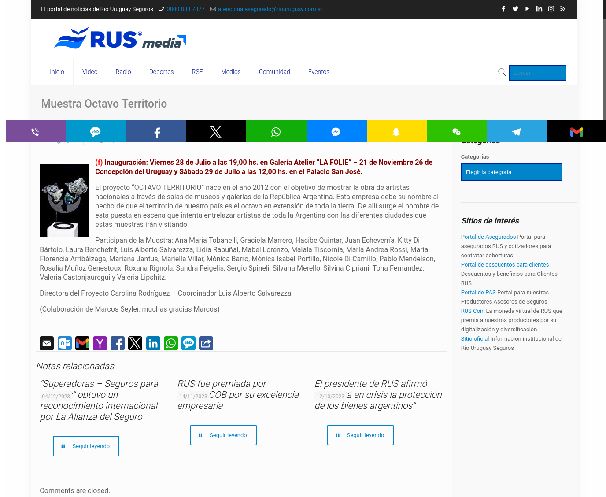Open the Radio menu item
The image size is (606, 497).
click(x=123, y=72)
